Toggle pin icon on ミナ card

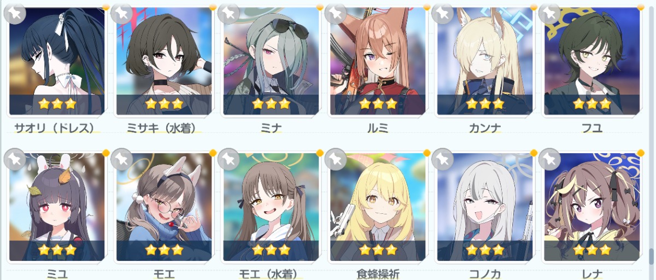point(229,13)
